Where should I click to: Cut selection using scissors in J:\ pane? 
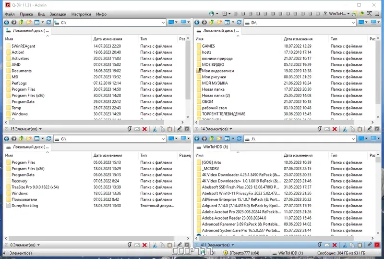pos(345,245)
